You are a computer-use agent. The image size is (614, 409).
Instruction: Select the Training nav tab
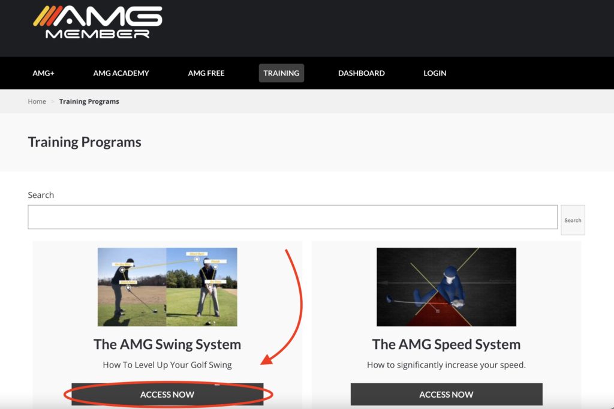coord(281,73)
